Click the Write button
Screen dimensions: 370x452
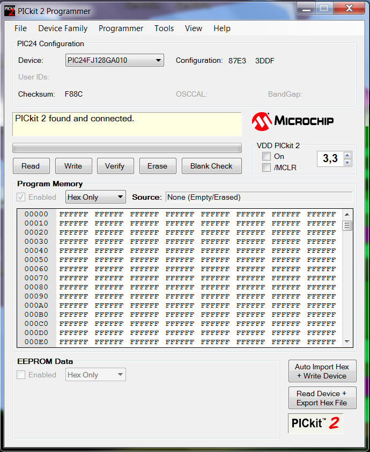(73, 166)
